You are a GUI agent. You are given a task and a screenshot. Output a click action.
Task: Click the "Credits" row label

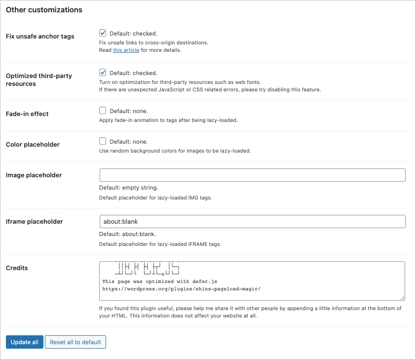click(x=17, y=268)
